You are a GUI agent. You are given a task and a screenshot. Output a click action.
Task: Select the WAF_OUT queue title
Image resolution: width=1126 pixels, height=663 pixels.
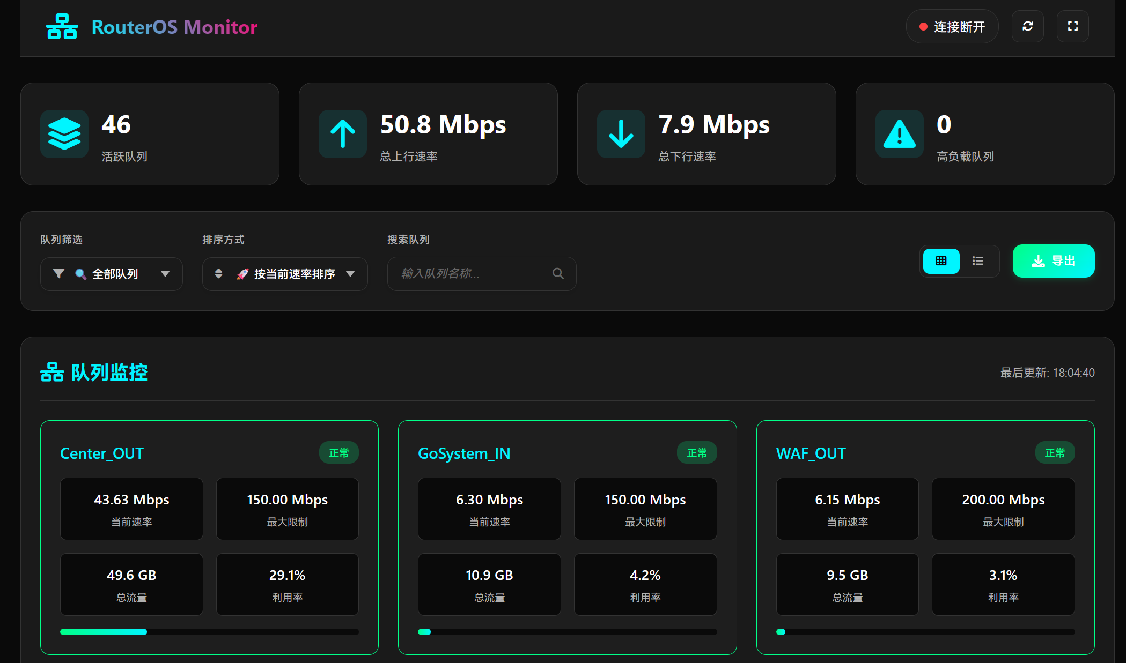pyautogui.click(x=811, y=453)
